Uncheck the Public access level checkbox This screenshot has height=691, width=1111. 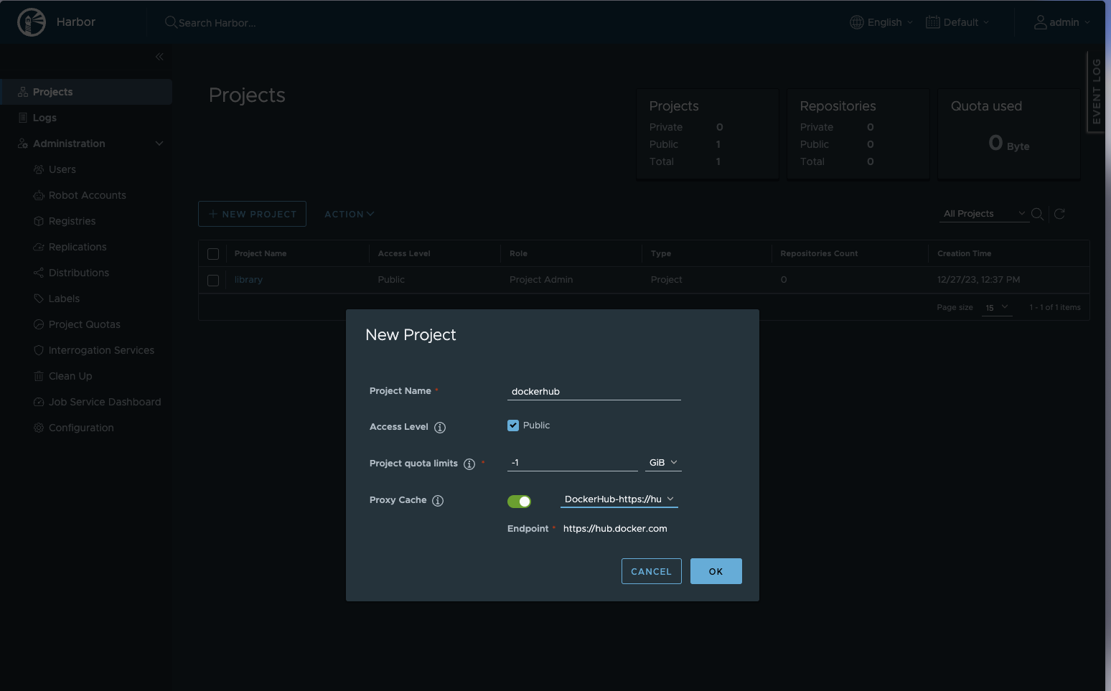pyautogui.click(x=513, y=426)
